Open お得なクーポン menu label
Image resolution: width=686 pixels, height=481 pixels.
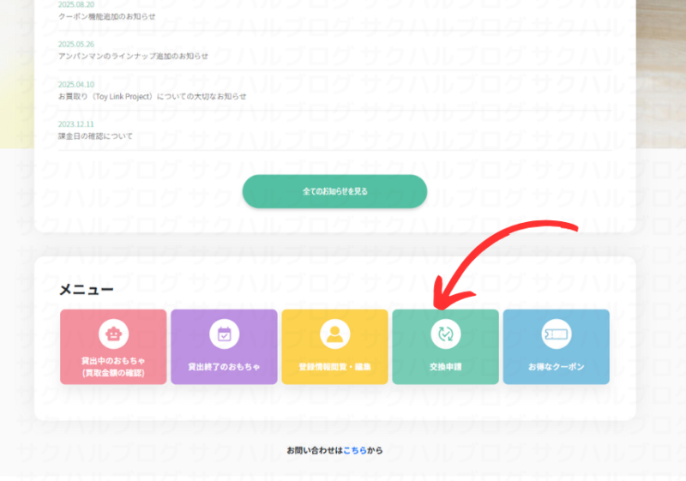coord(556,366)
